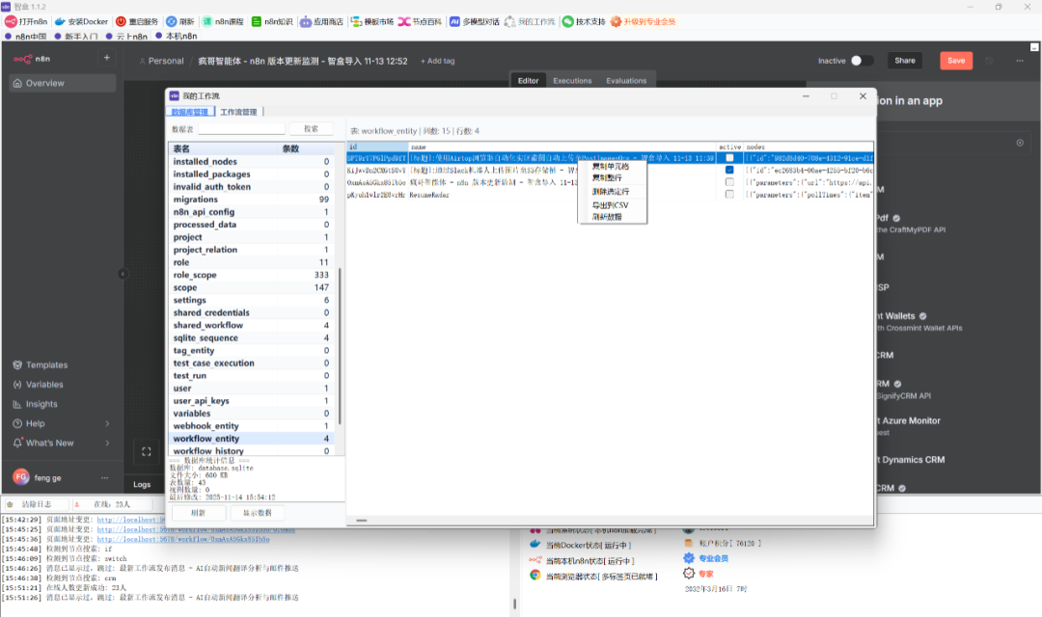Open the feng ge user options menu
Viewport: 1042px width, 617px height.
click(x=104, y=477)
